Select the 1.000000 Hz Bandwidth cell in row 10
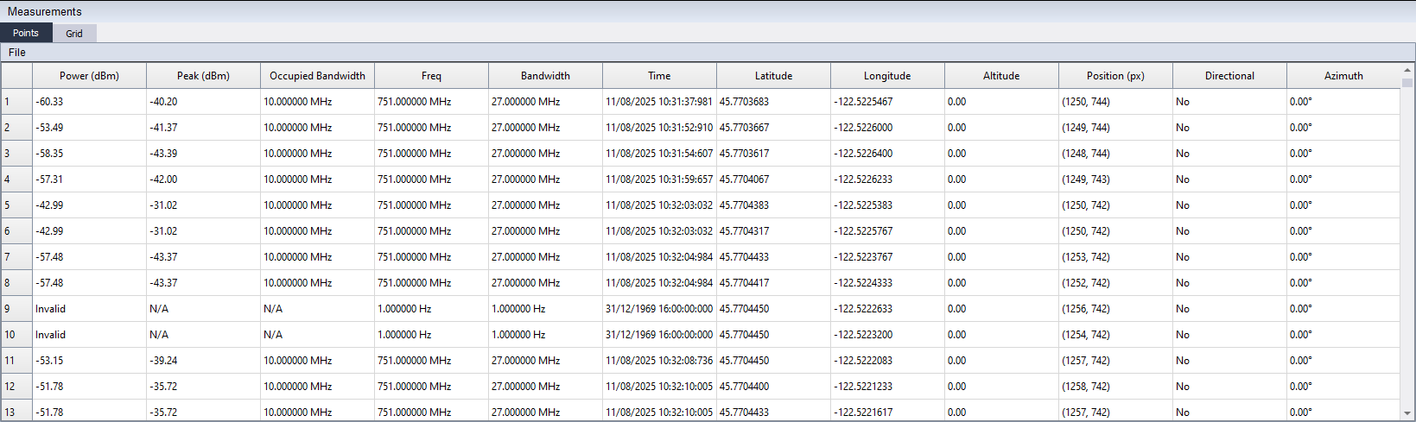 (x=546, y=335)
